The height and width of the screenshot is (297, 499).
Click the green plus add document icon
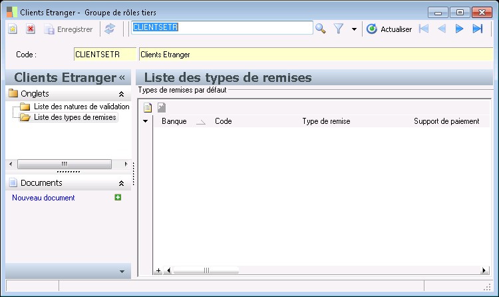coord(118,197)
